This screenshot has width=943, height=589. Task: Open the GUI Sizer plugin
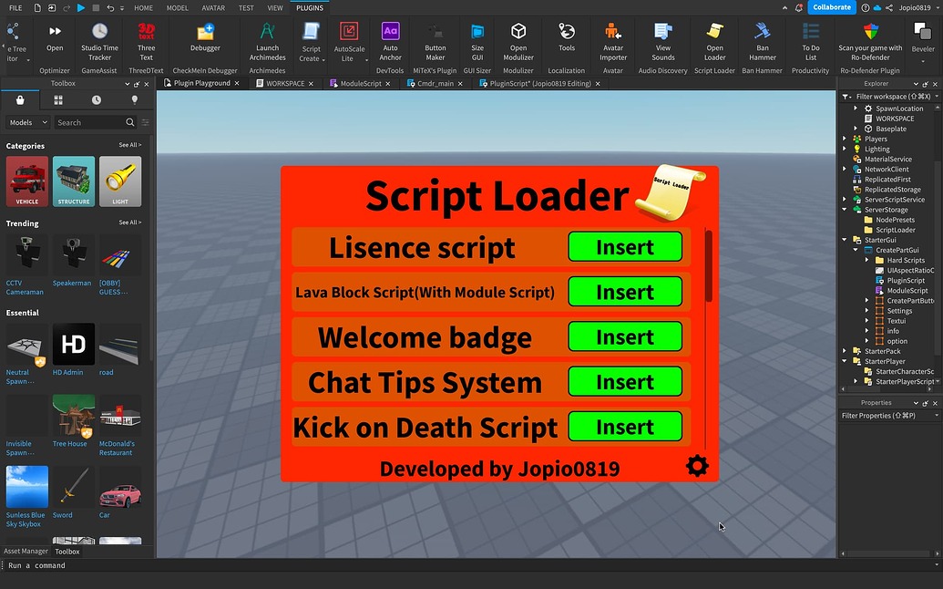[477, 41]
